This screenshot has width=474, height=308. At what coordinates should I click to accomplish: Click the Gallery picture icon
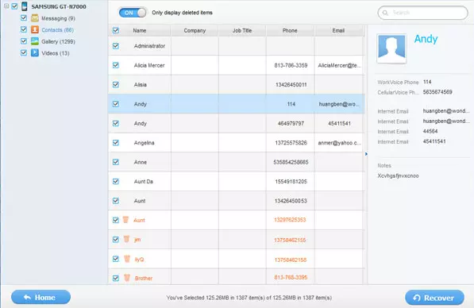(x=35, y=41)
